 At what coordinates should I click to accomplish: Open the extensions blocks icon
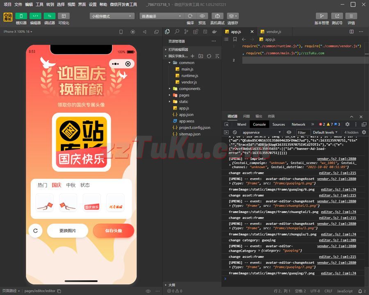pyautogui.click(x=196, y=32)
